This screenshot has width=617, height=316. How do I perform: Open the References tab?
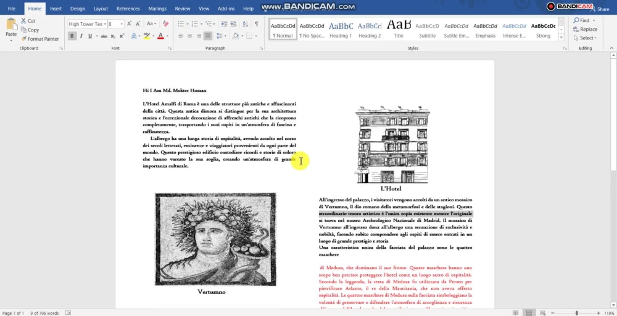click(x=128, y=9)
